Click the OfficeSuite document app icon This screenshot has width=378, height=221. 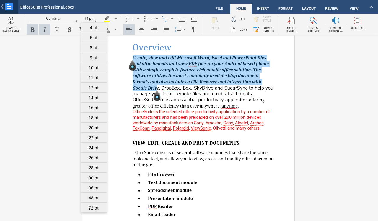[9, 6]
